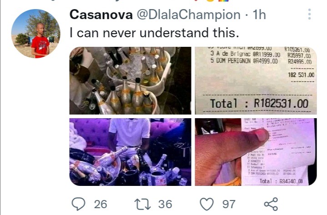
Task: Like the tweet with the heart icon
Action: pyautogui.click(x=206, y=204)
